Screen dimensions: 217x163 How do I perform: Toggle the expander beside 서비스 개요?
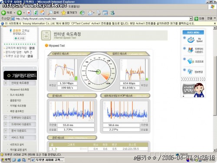6,137
